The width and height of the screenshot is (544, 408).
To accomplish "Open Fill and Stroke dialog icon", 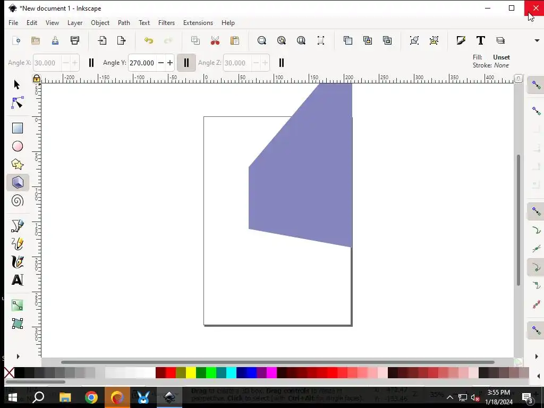I will pyautogui.click(x=461, y=40).
